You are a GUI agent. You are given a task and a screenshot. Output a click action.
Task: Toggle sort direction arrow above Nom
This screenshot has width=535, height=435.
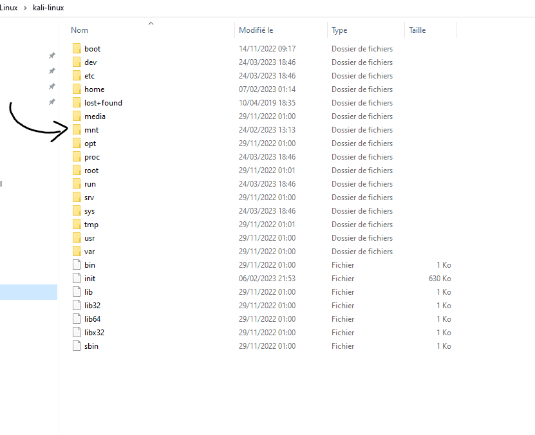[x=151, y=24]
